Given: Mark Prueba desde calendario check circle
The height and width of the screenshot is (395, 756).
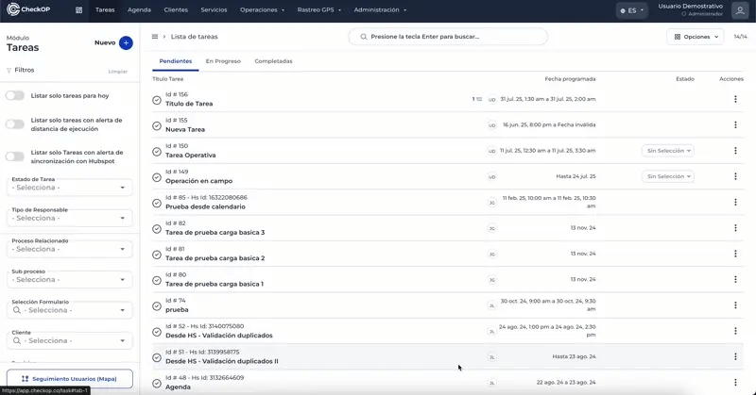Looking at the screenshot, I should click(157, 203).
